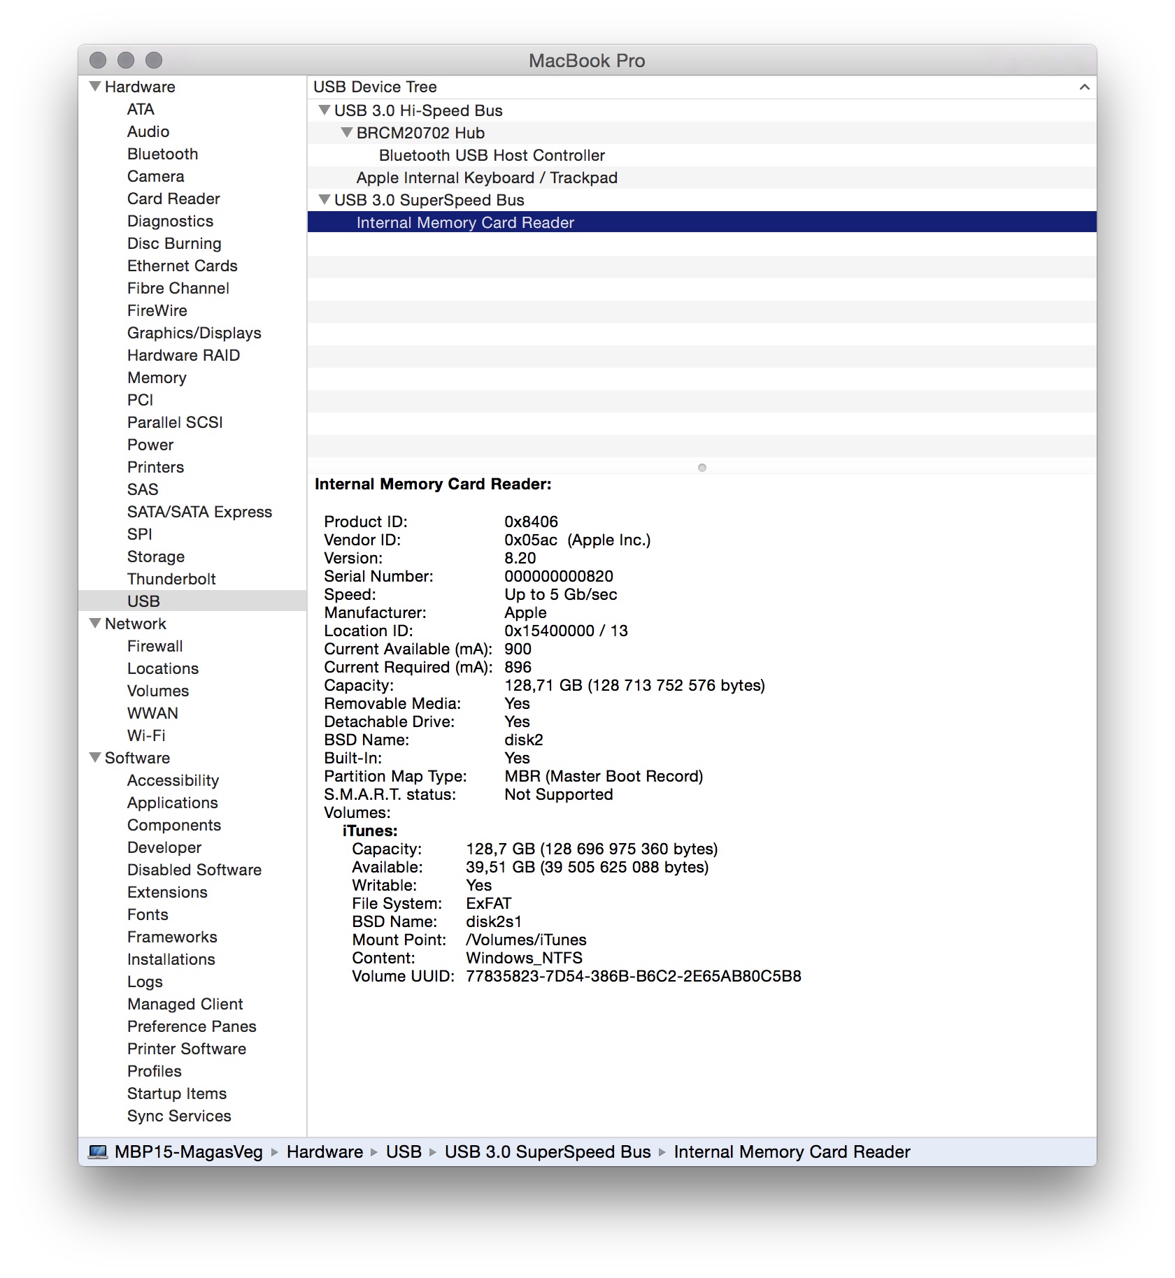Select Fonts under Software
This screenshot has height=1278, width=1175.
click(x=148, y=914)
